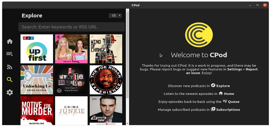Click the bold Queue text in welcome panel
This screenshot has height=127, width=271.
coord(234,102)
